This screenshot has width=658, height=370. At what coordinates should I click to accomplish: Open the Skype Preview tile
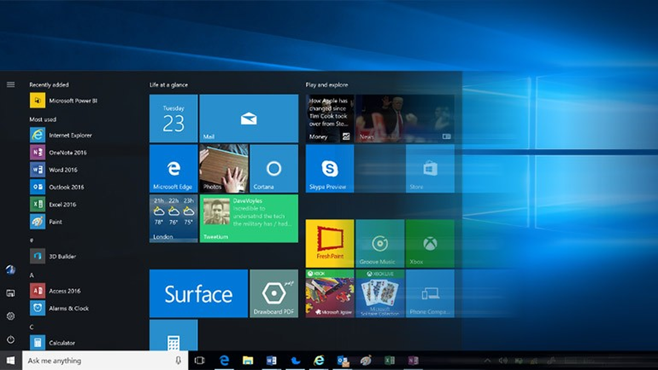[x=330, y=169]
